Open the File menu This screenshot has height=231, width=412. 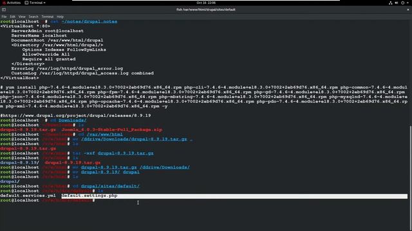4,17
